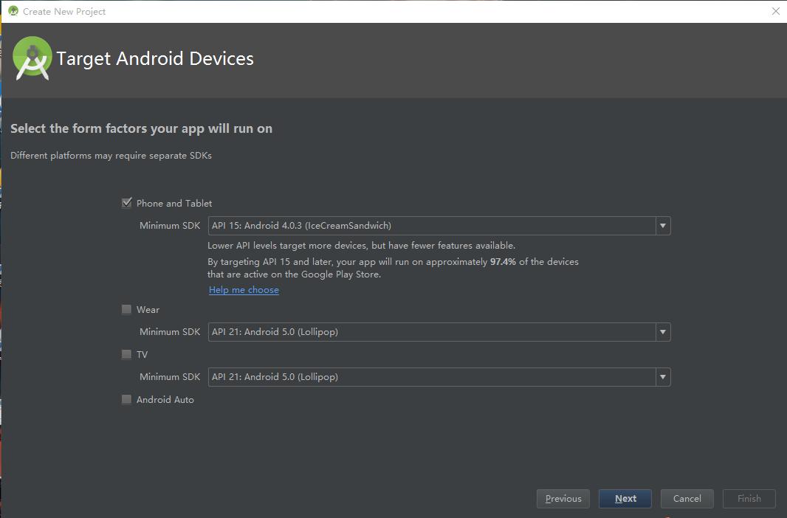
Task: Proceed by clicking the Next button
Action: point(625,499)
